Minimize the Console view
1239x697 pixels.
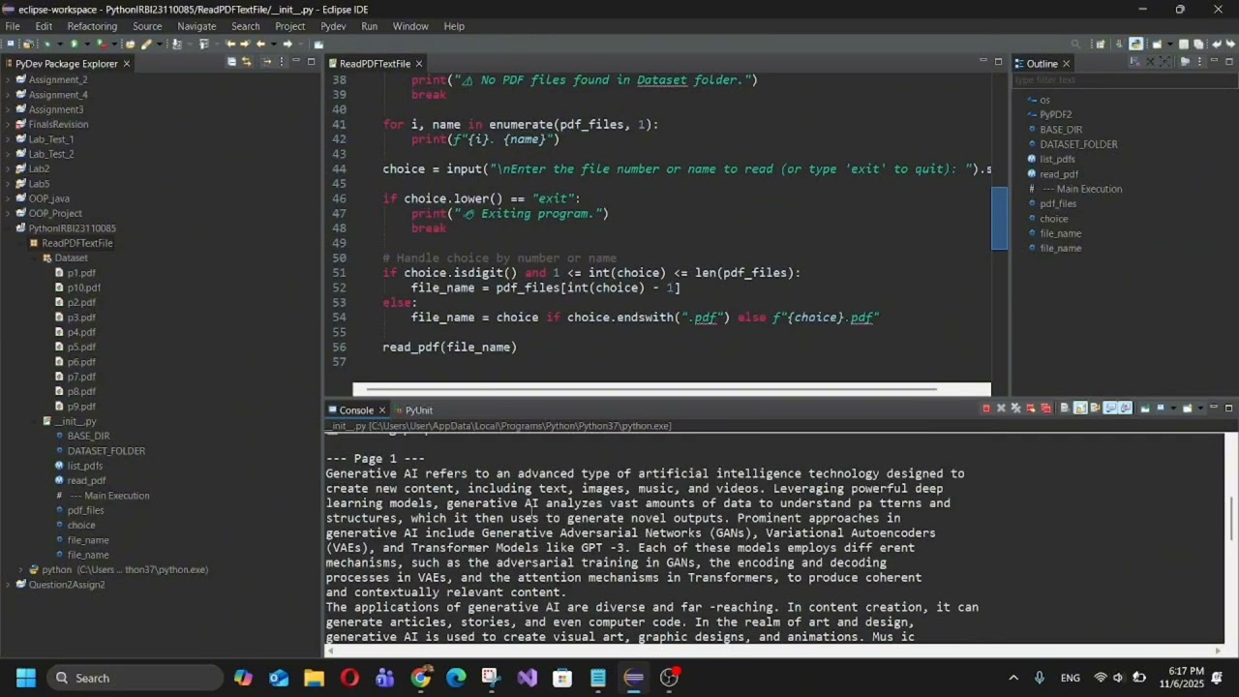[x=1214, y=409]
